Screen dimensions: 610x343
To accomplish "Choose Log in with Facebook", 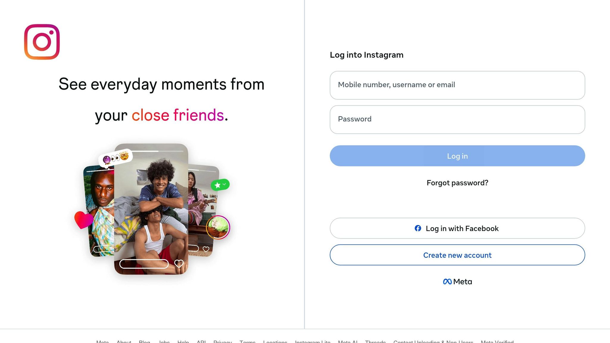I will (x=457, y=228).
